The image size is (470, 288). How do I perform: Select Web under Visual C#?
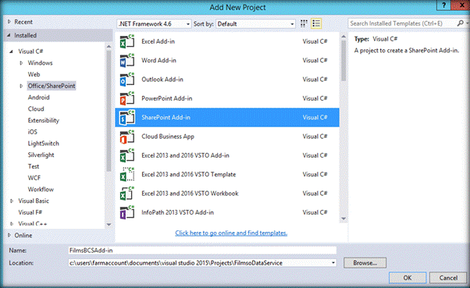(x=34, y=74)
